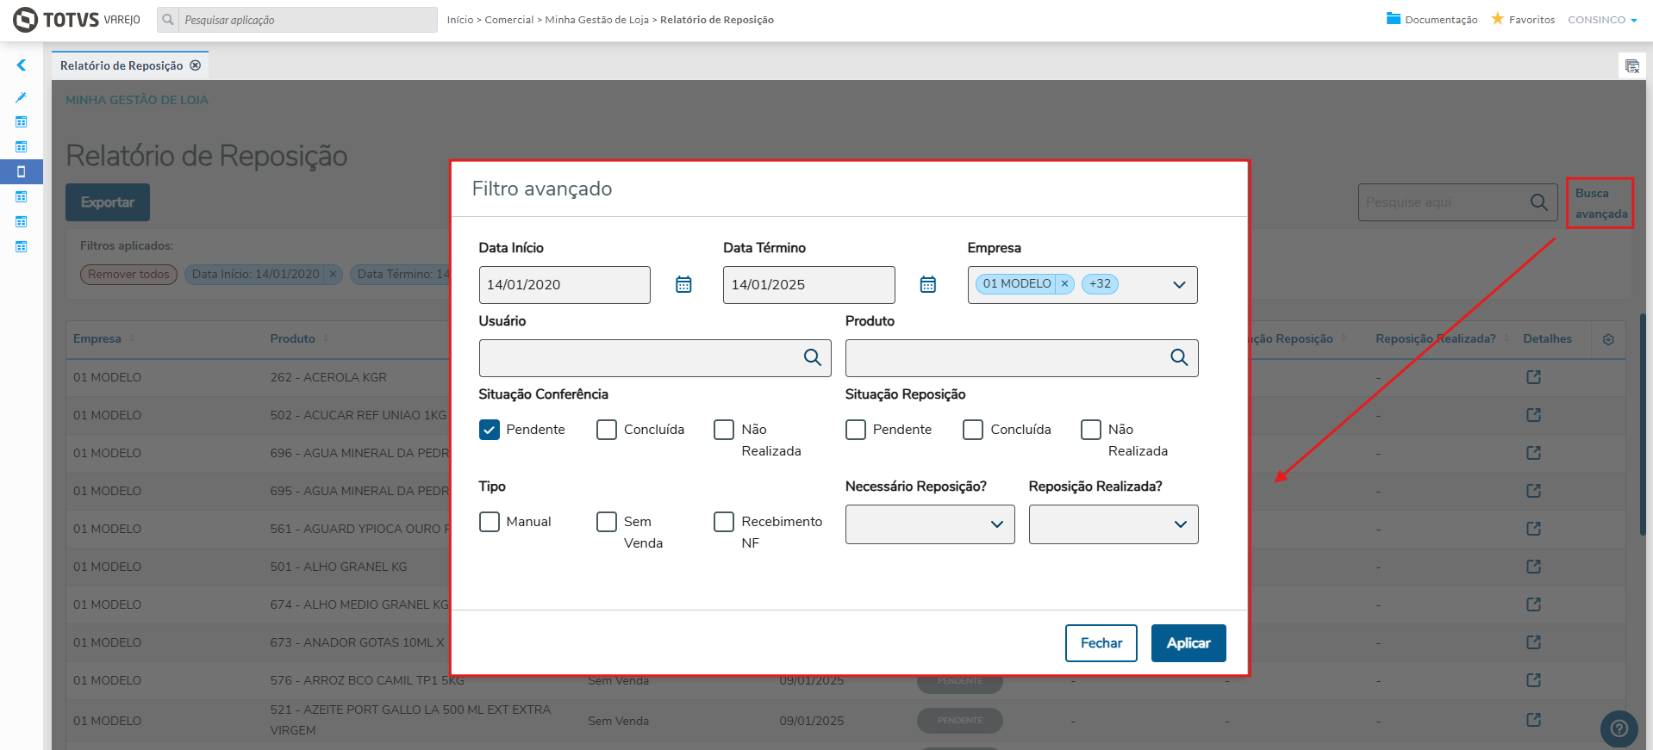Expand the Empresa dropdown
Viewport: 1653px width, 750px height.
(x=1179, y=285)
